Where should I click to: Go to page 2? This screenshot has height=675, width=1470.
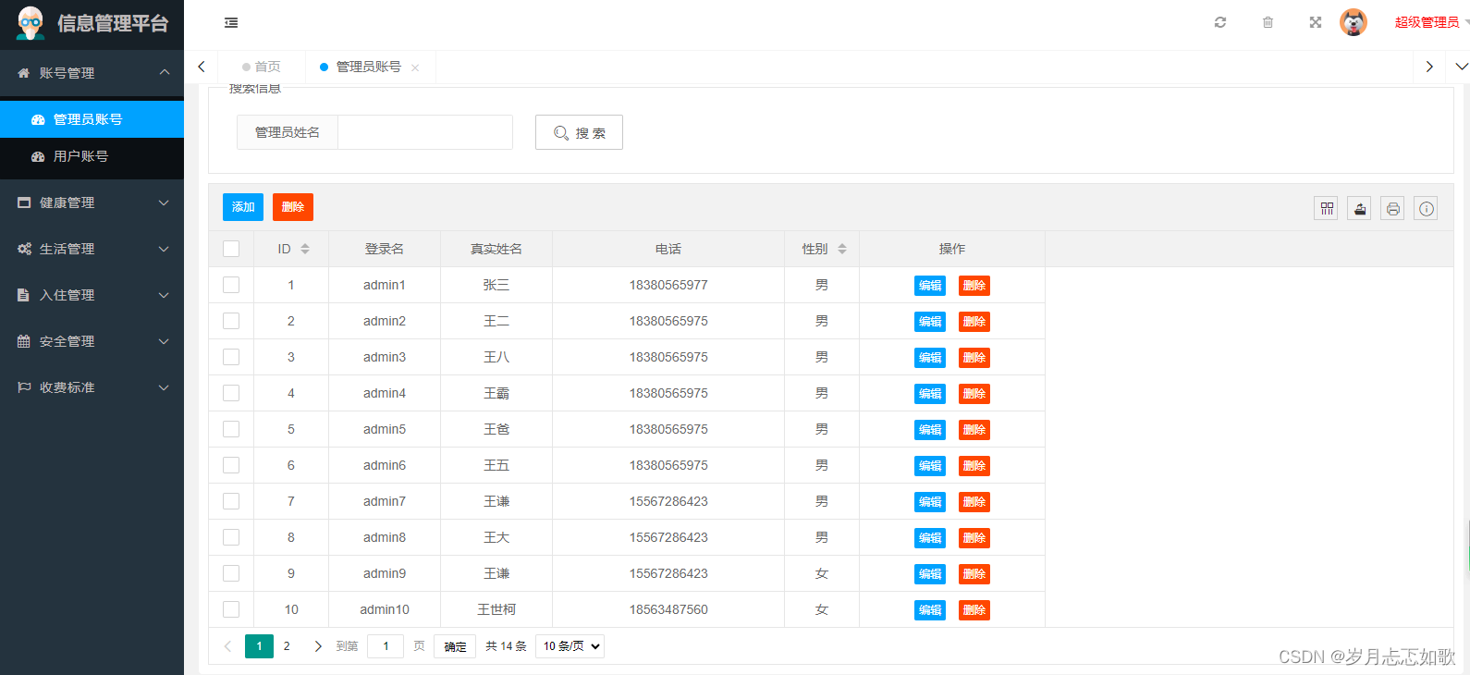tap(287, 646)
